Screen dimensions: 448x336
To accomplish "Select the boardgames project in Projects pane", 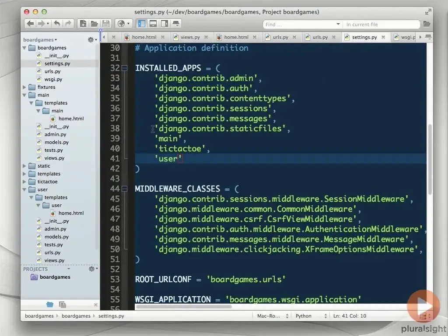I will [55, 277].
